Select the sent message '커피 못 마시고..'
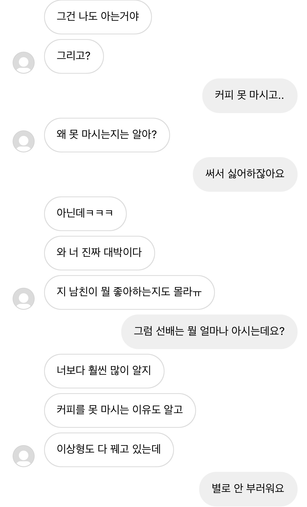 point(250,96)
